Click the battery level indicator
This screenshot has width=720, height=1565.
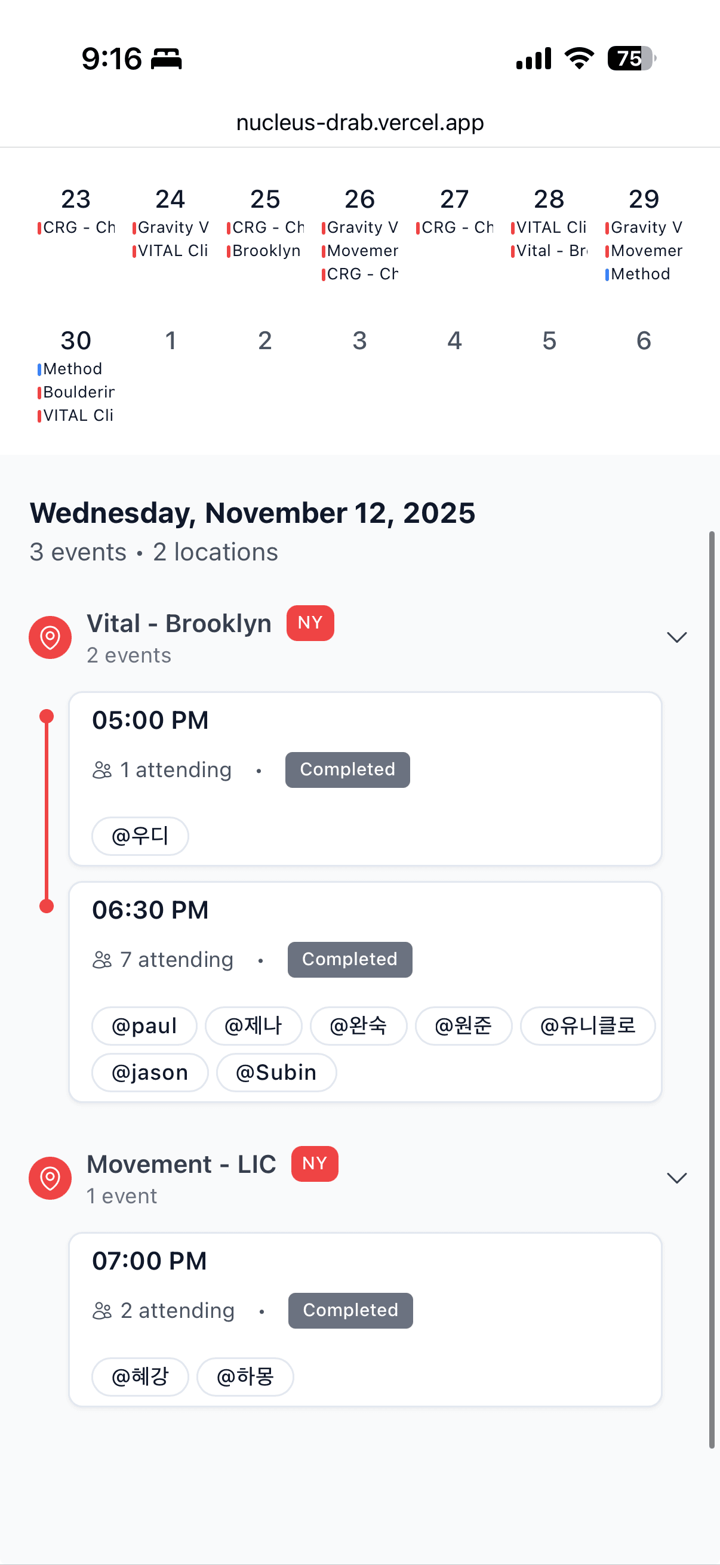coord(629,59)
